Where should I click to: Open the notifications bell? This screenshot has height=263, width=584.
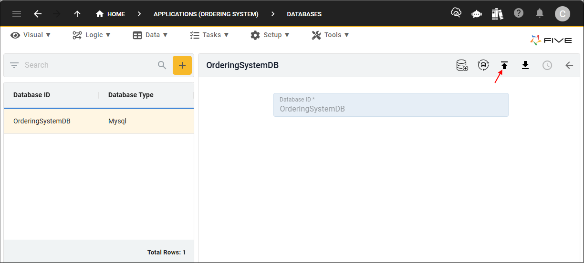(540, 13)
